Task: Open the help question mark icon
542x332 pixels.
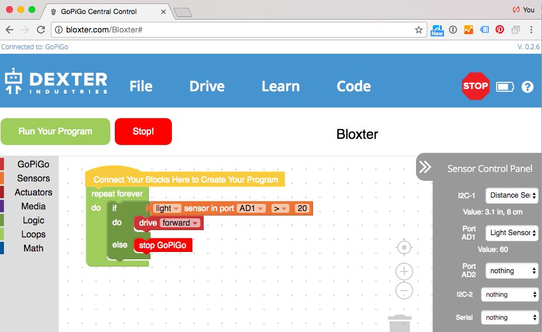Action: (x=527, y=87)
